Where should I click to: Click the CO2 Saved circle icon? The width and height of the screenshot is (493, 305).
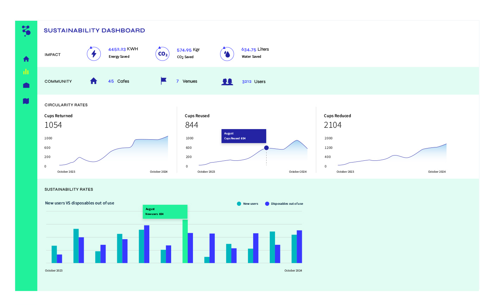[x=162, y=54]
